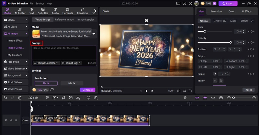Click the message feedback icon in title bar

[x=184, y=4]
